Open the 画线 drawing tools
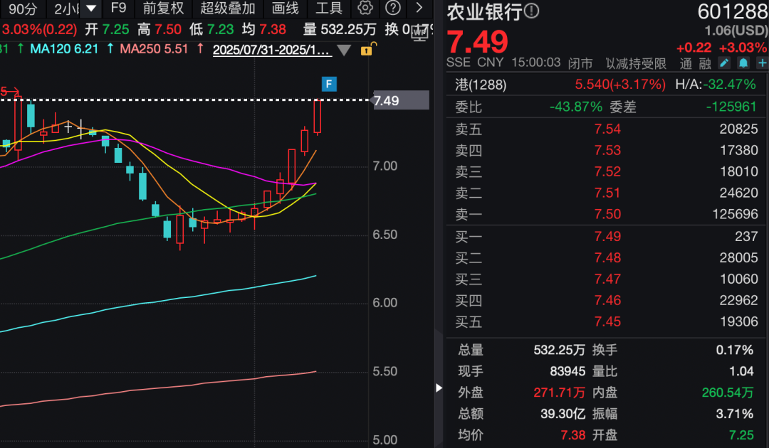This screenshot has width=769, height=448. click(x=285, y=8)
